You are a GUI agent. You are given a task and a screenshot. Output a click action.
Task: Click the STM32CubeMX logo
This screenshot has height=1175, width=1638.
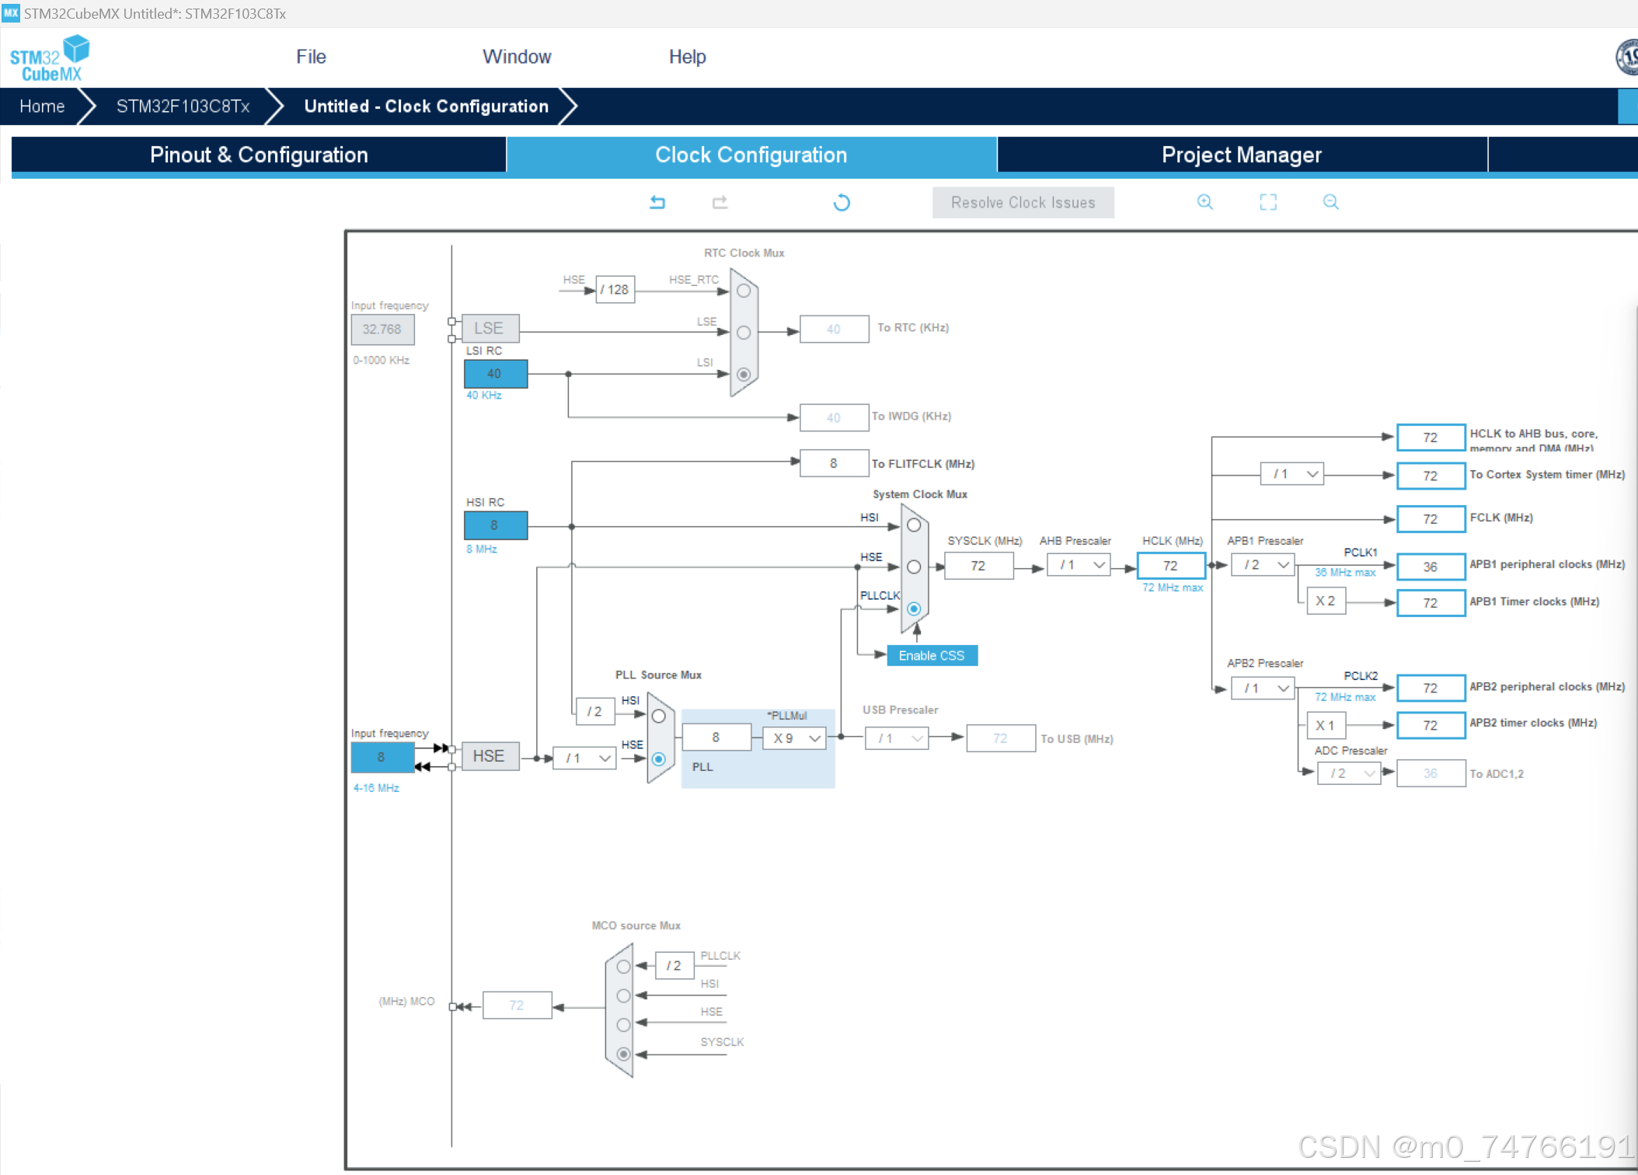pyautogui.click(x=50, y=58)
